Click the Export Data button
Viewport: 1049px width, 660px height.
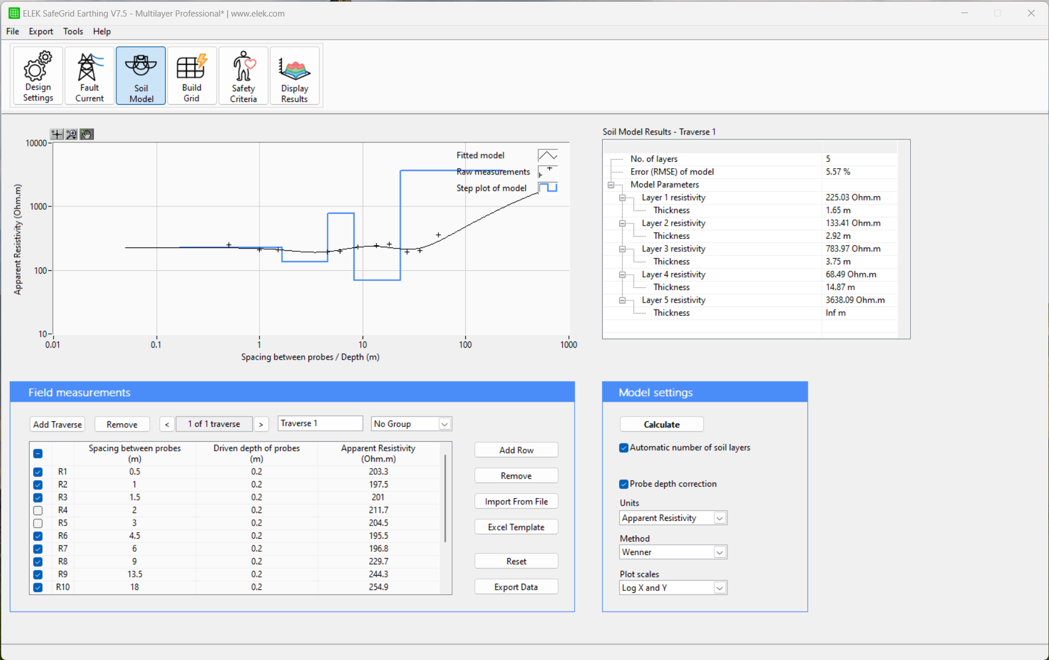click(x=517, y=587)
